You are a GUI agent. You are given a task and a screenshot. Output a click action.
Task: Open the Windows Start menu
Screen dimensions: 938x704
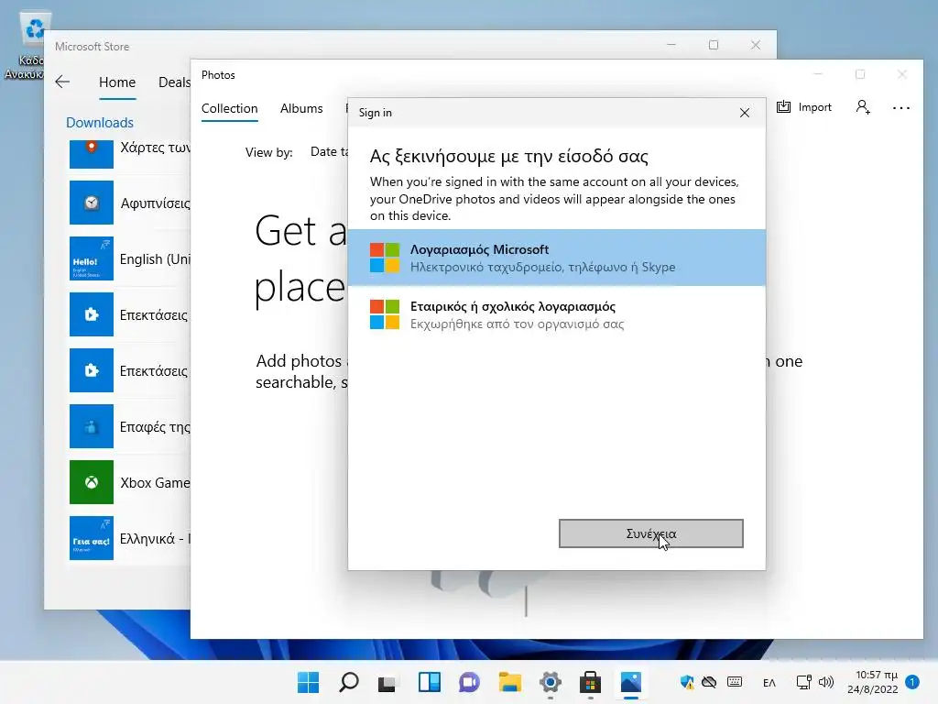tap(309, 682)
